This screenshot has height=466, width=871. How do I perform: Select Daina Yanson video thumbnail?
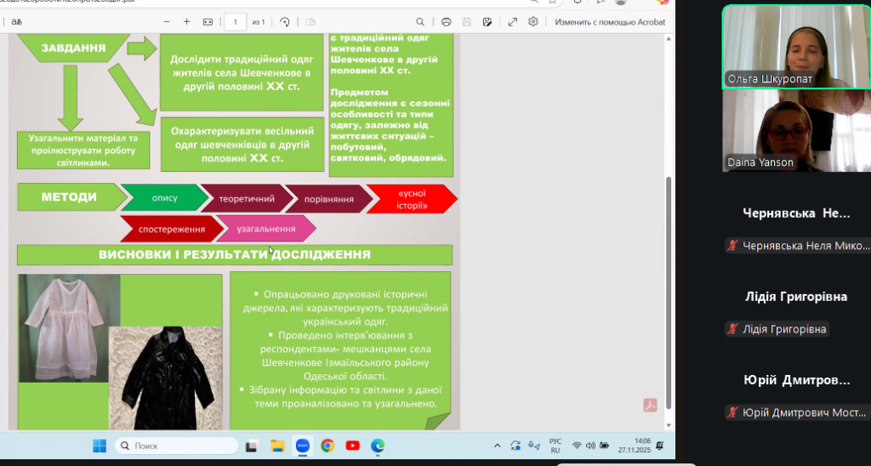795,130
